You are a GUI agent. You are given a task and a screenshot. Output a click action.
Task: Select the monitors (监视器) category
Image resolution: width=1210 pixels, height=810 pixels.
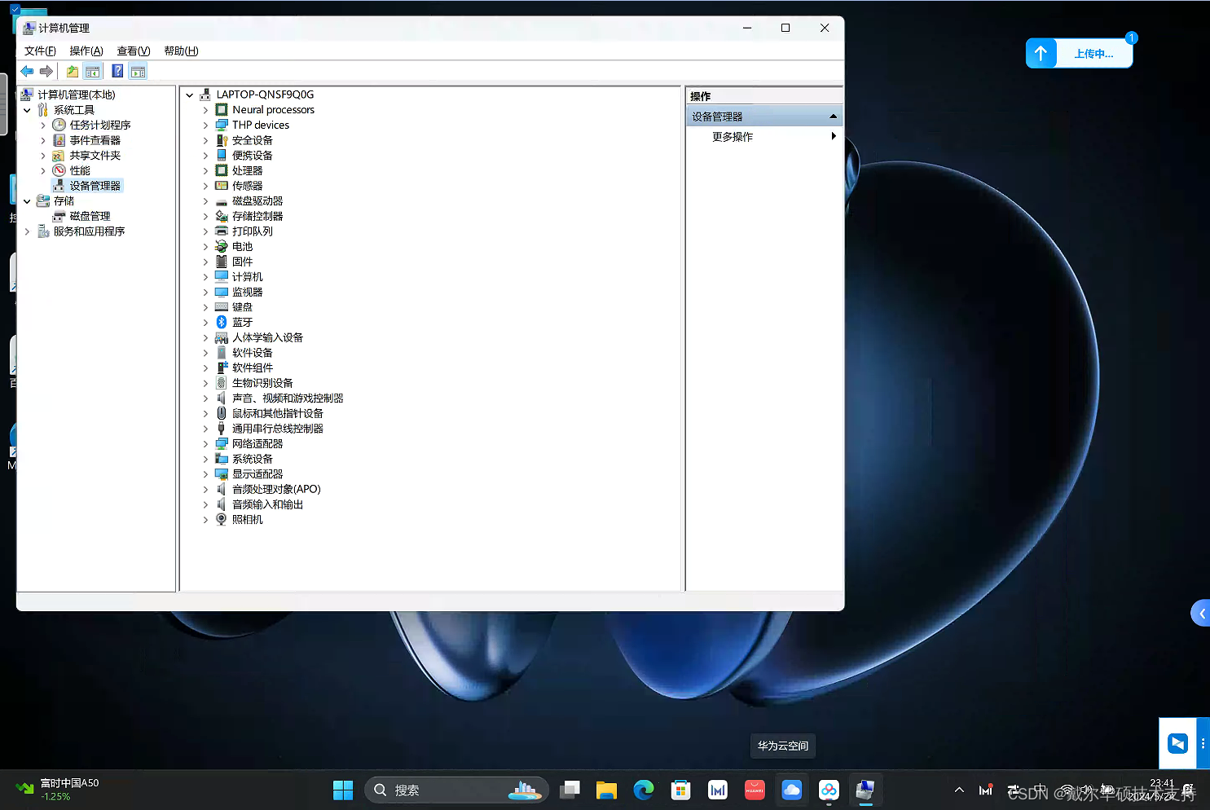[247, 292]
